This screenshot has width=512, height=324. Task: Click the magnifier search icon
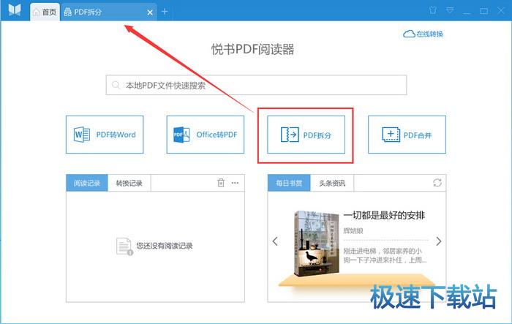(116, 86)
